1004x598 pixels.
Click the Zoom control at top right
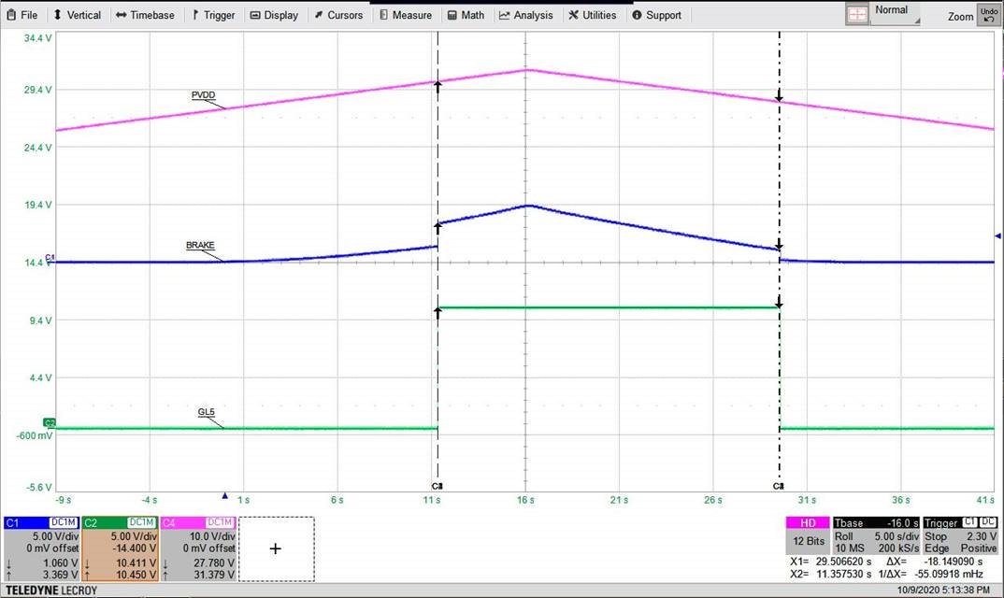click(x=960, y=16)
